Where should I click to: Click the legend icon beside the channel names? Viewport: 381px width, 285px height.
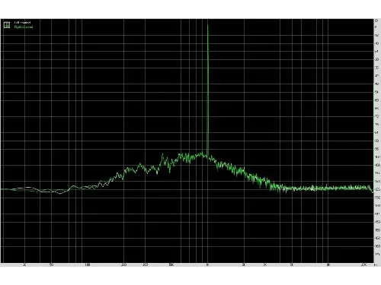tap(7, 25)
